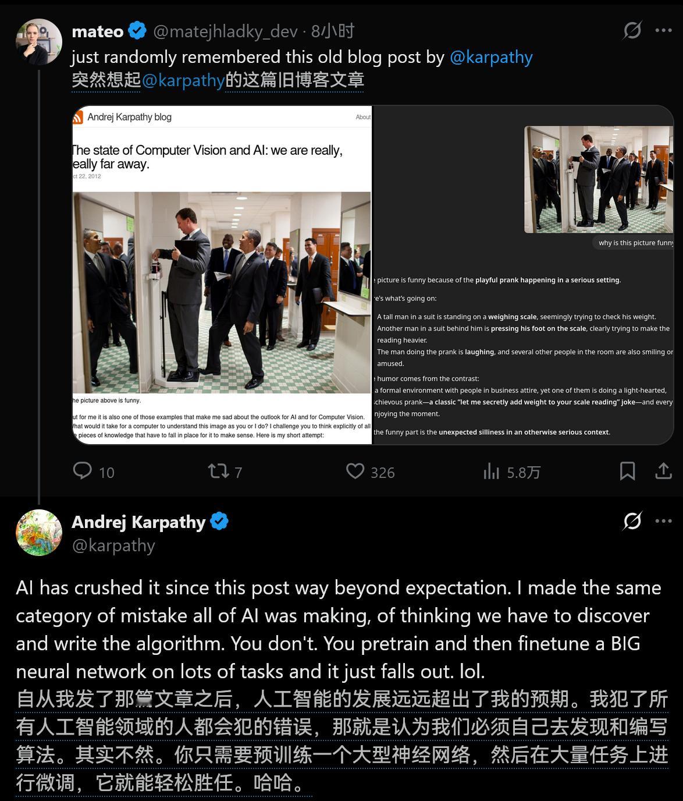Viewport: 683px width, 801px height.
Task: Open more options menu on mateo's tweet
Action: pos(664,30)
